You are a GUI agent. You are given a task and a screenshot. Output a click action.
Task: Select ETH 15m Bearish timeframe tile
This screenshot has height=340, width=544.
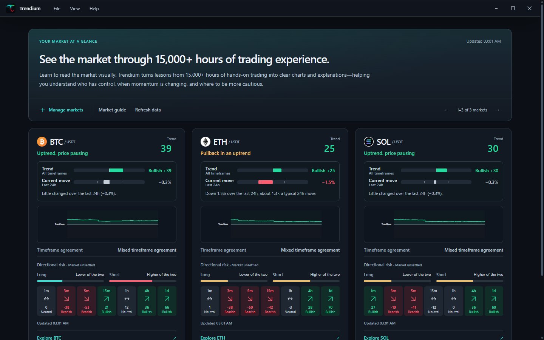coord(270,301)
